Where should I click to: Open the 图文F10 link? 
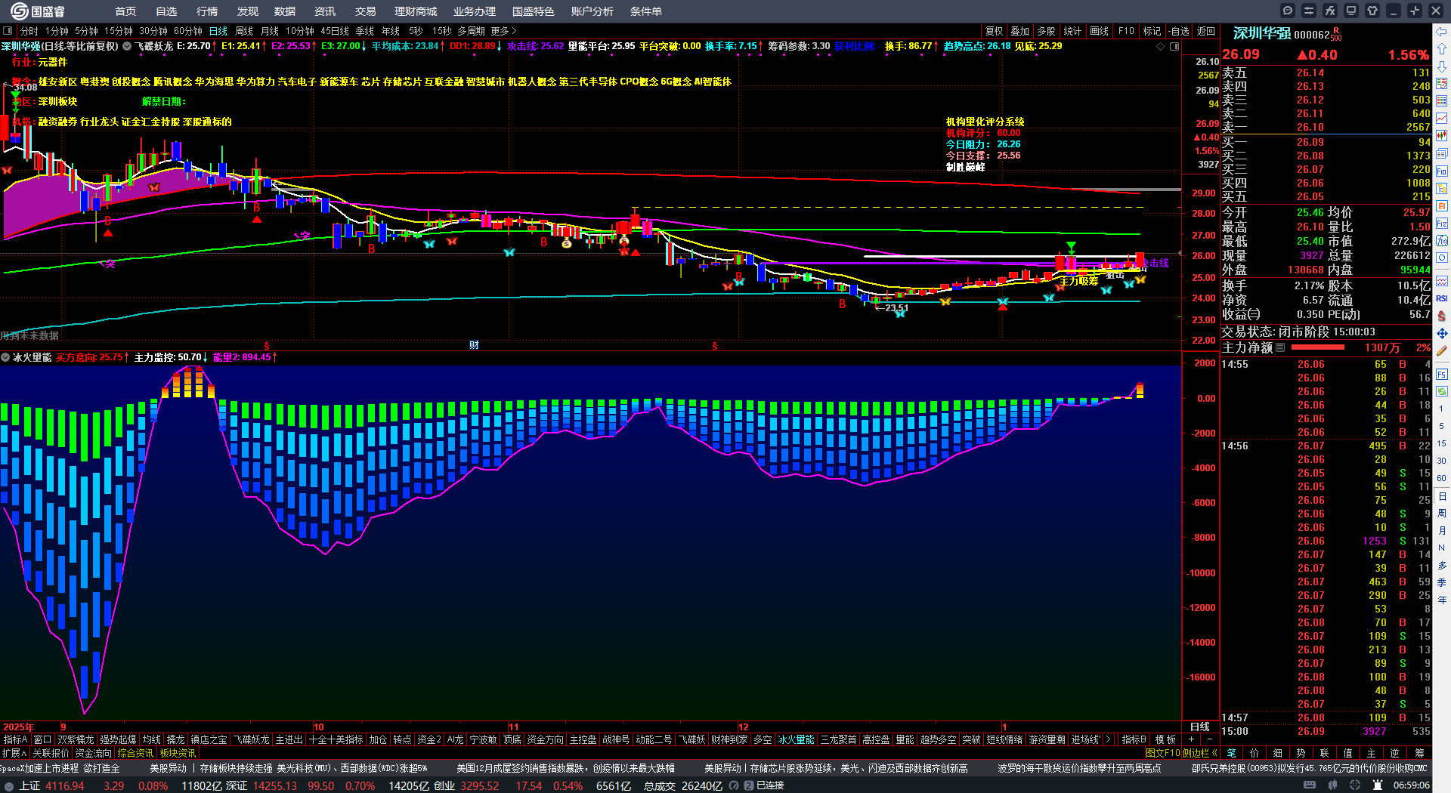[x=1162, y=753]
